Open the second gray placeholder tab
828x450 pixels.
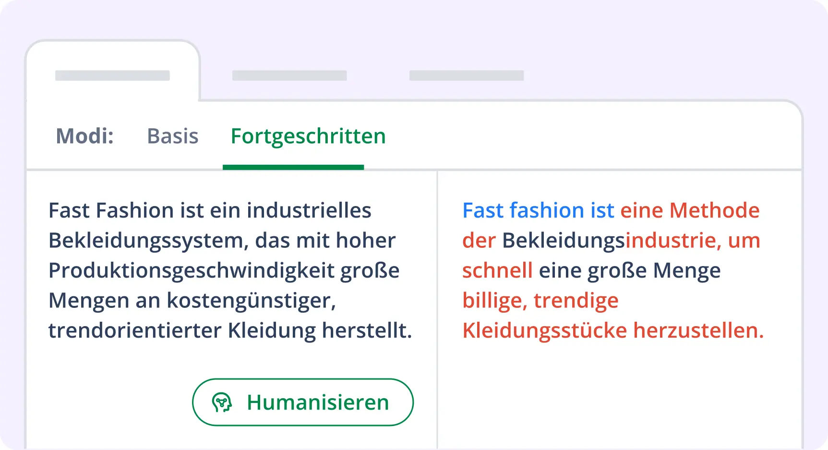pyautogui.click(x=289, y=75)
